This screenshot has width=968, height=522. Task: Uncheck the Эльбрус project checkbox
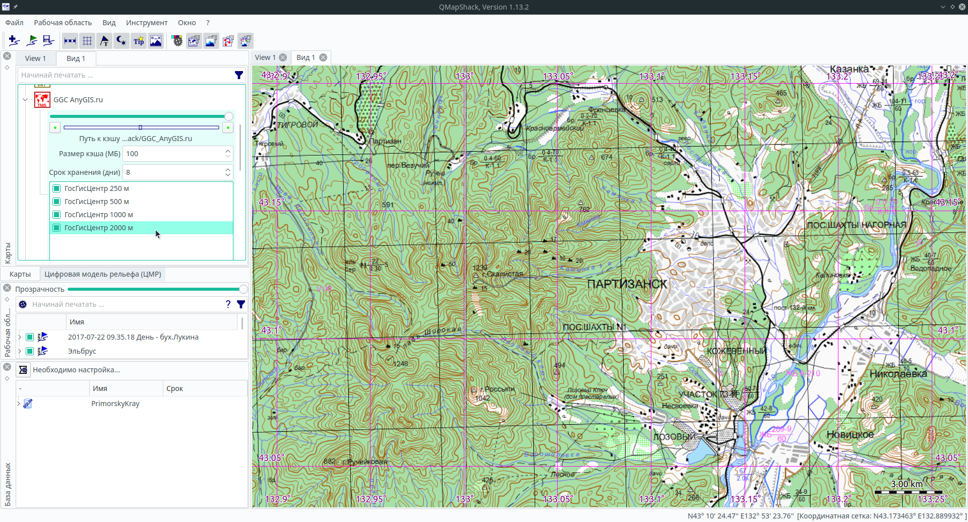[x=30, y=351]
